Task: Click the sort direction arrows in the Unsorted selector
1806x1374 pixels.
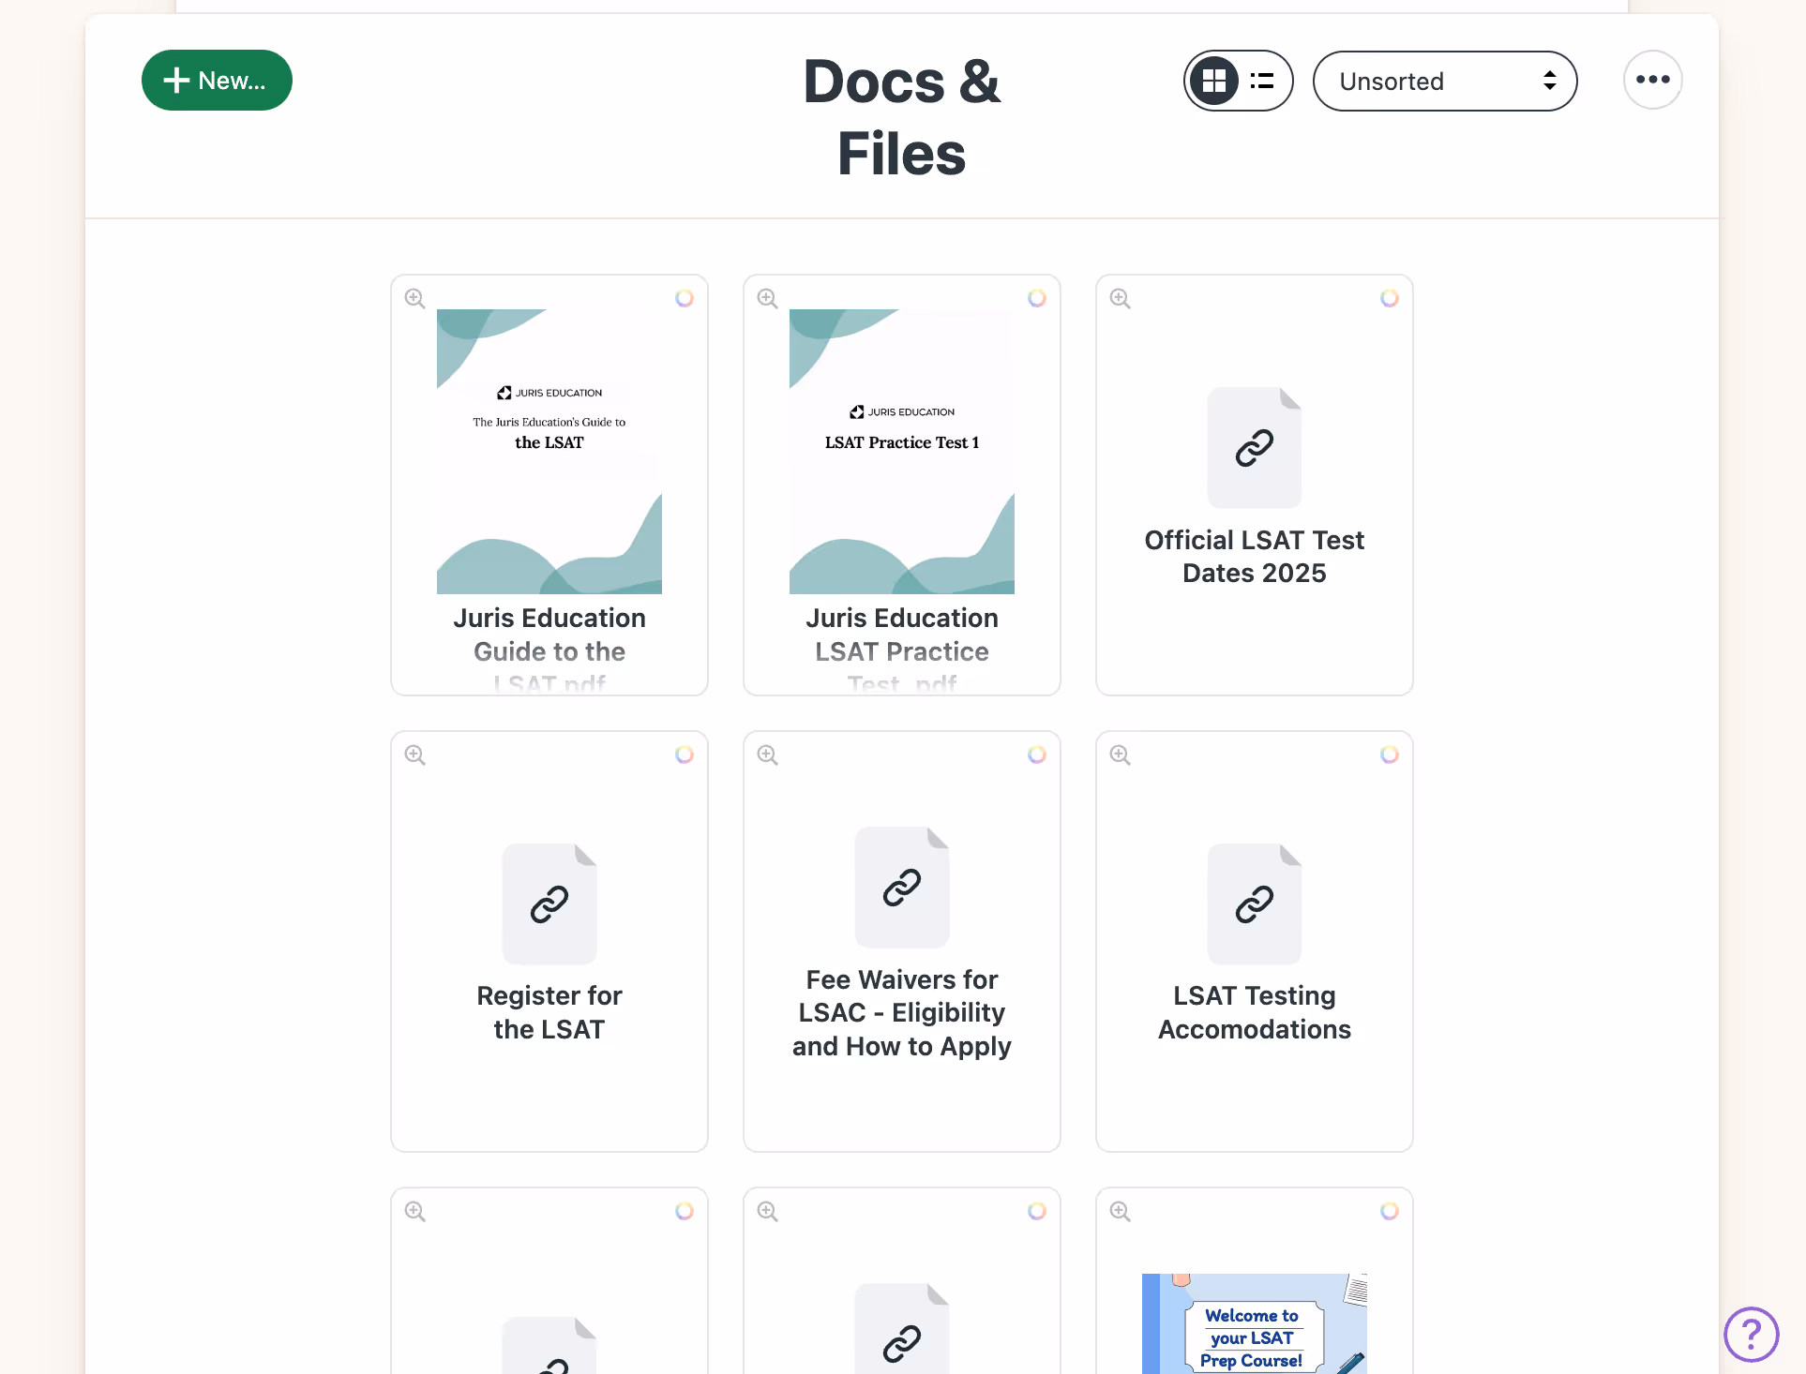Action: coord(1550,81)
